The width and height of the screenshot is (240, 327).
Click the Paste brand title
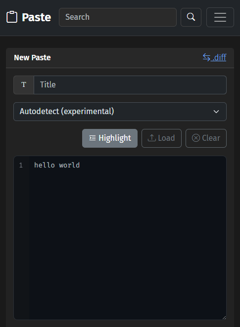point(36,17)
